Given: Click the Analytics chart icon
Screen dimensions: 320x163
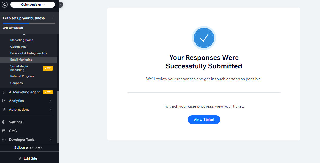Looking at the screenshot, I should click(4, 101).
